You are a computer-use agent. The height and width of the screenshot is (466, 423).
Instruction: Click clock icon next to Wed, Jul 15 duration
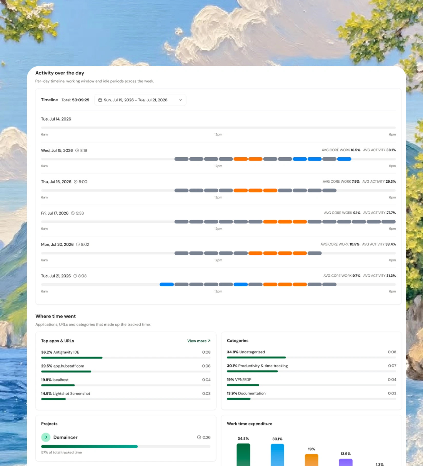(x=77, y=150)
